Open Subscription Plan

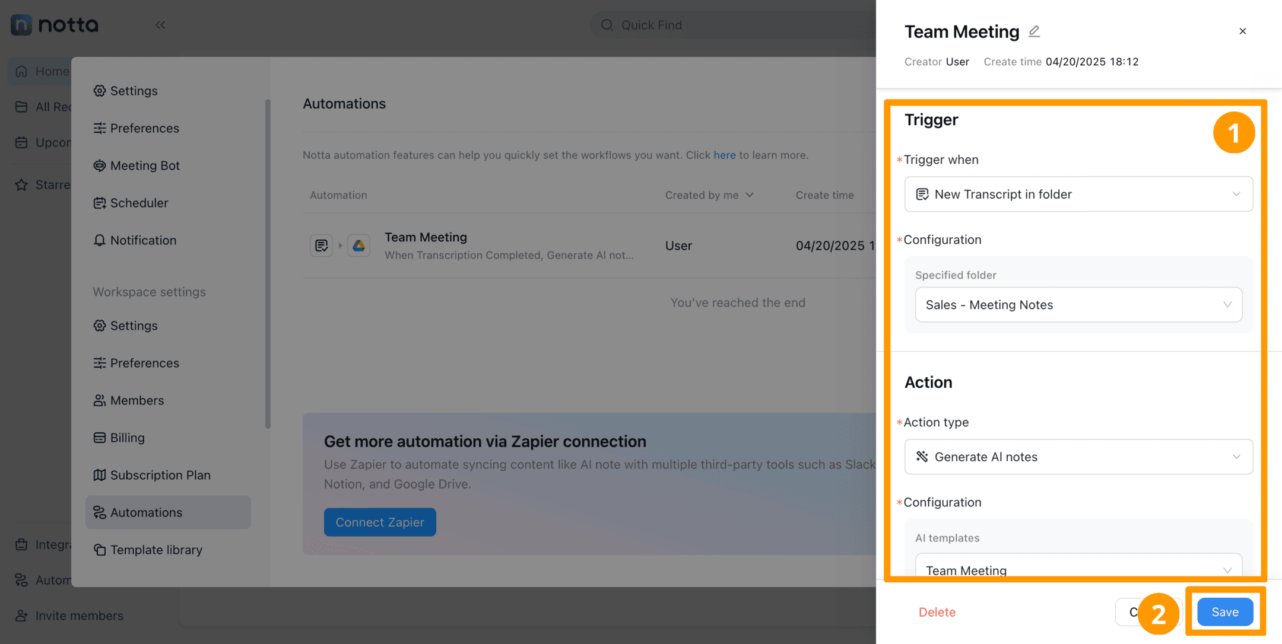coord(152,475)
